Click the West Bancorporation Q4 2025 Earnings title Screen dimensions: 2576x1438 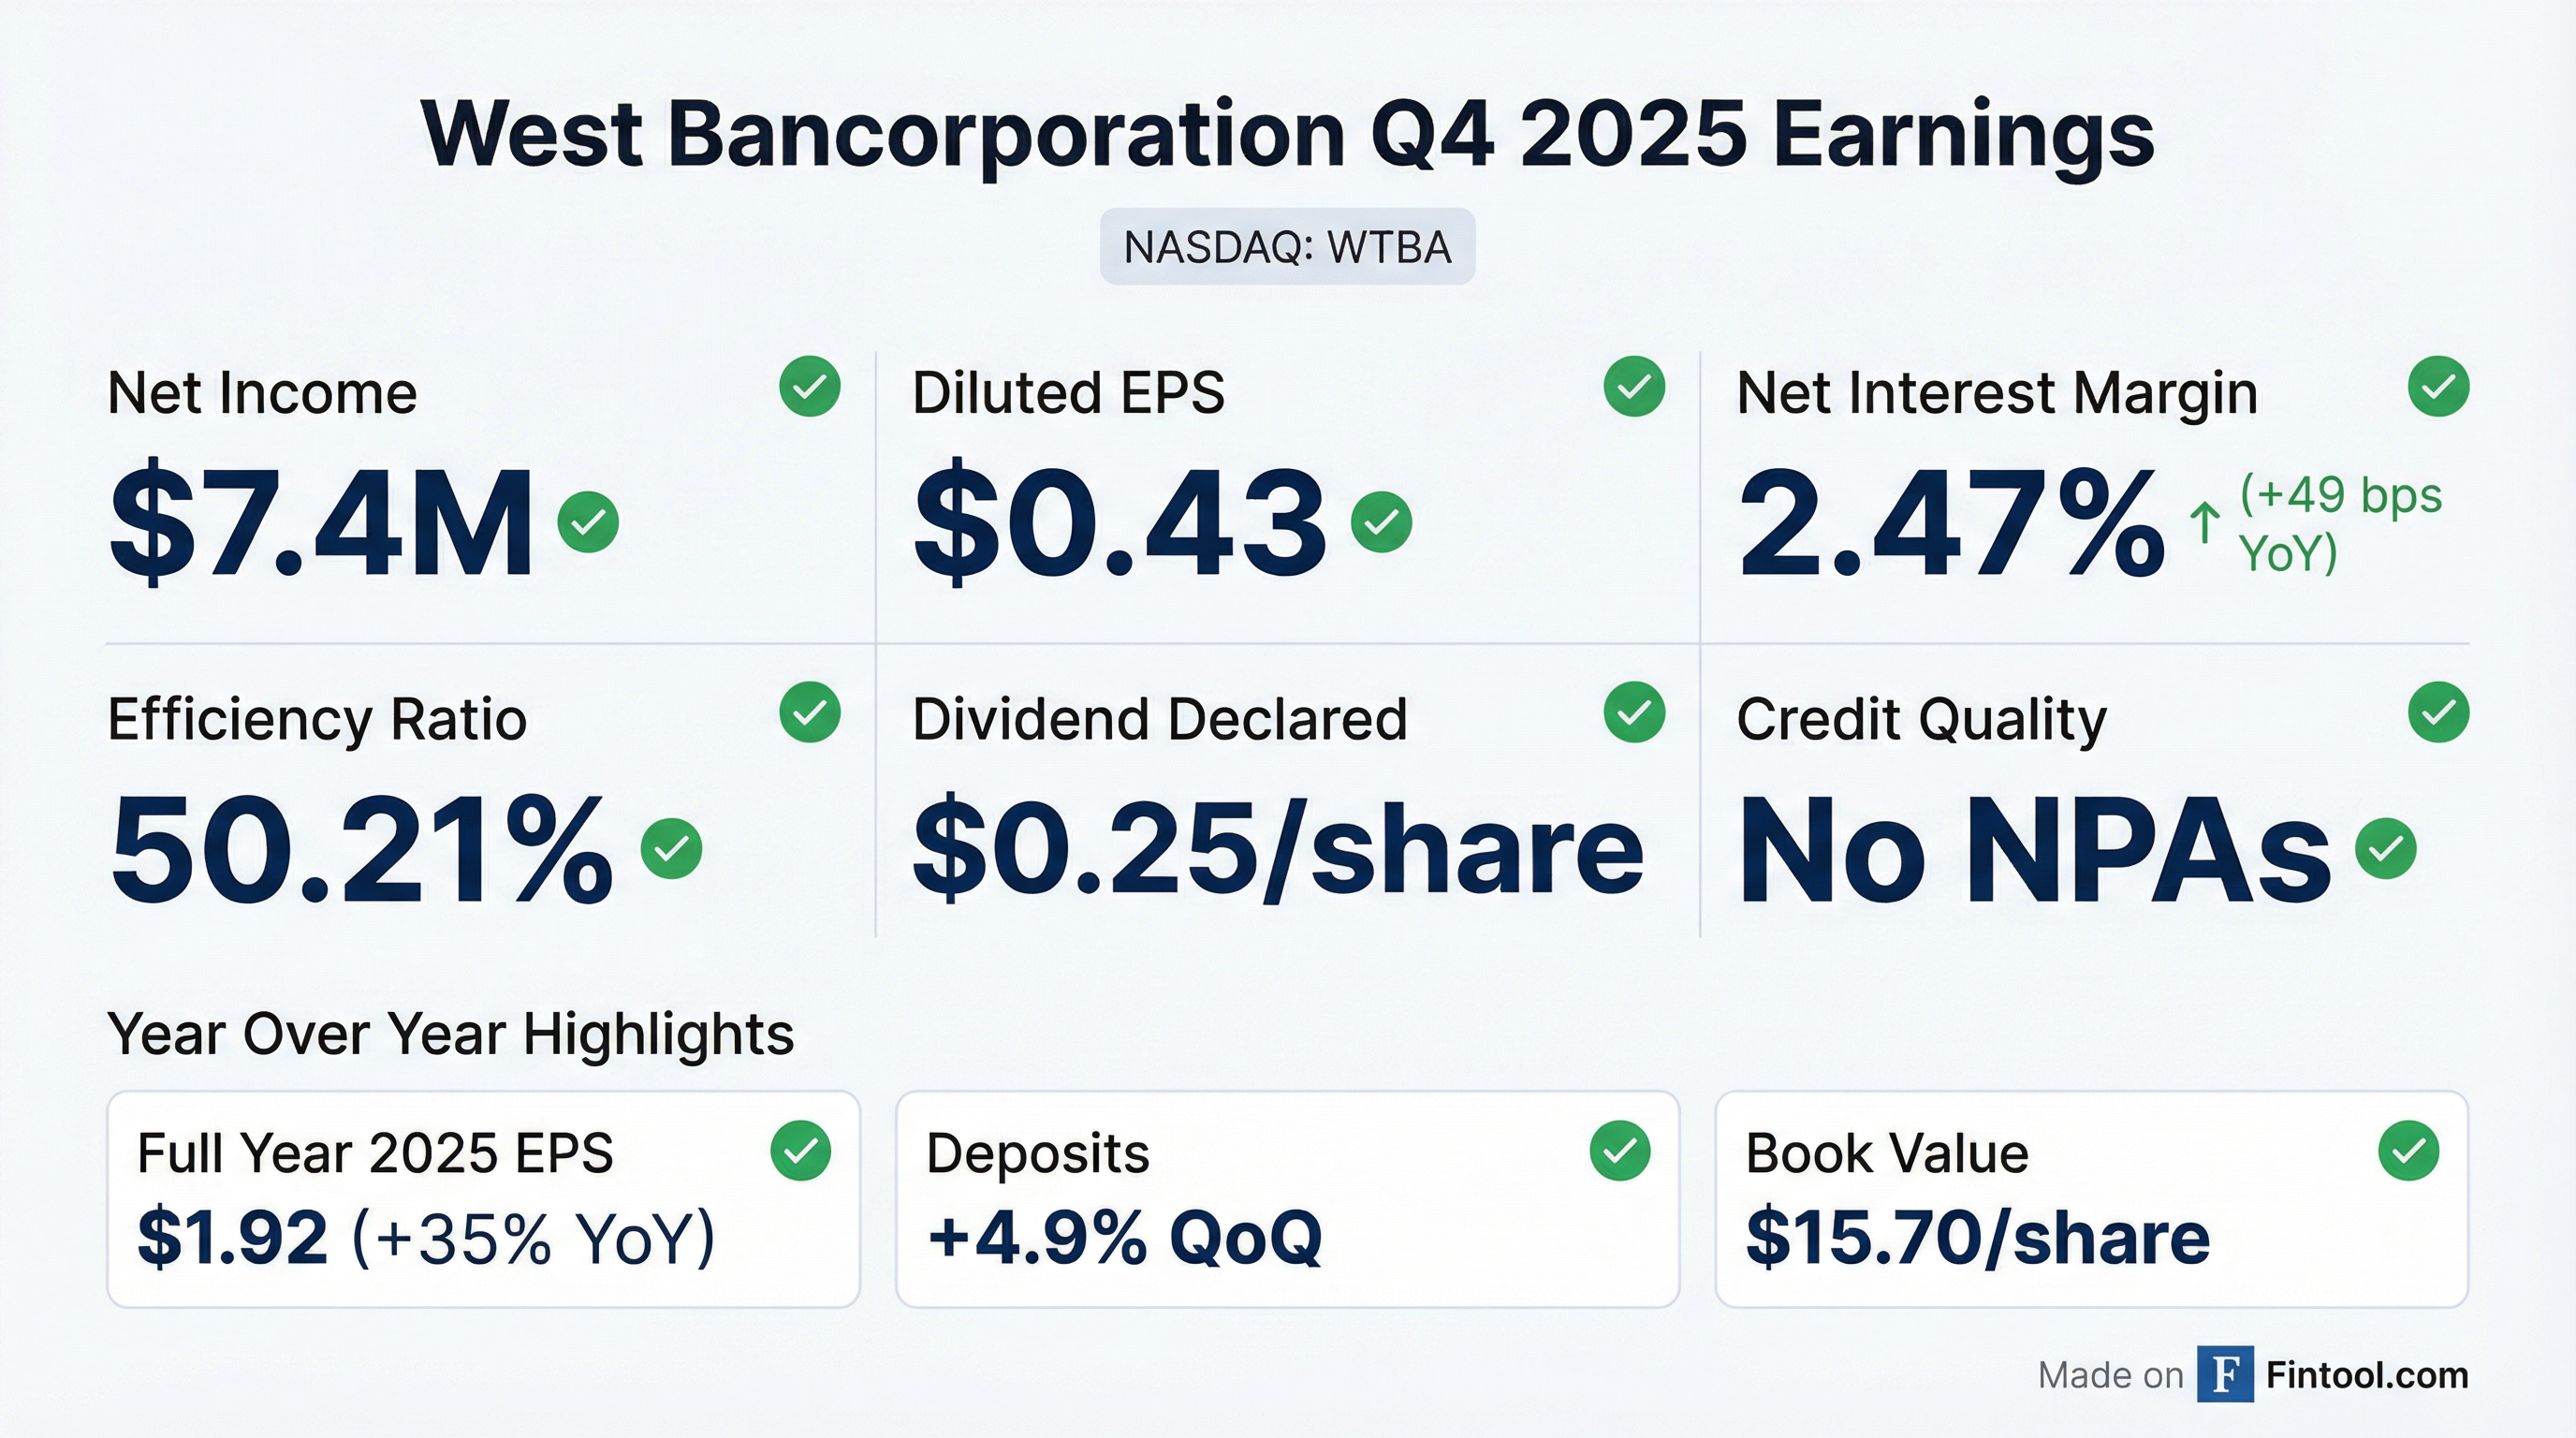1287,135
